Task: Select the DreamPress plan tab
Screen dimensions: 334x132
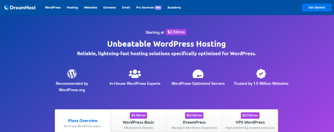Action: point(194,121)
